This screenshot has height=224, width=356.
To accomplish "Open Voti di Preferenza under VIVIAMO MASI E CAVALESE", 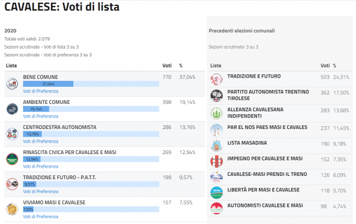I will [41, 216].
